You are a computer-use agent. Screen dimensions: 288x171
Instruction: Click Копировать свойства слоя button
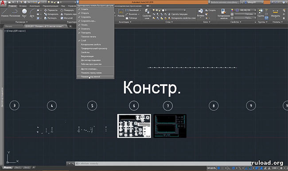182,18
